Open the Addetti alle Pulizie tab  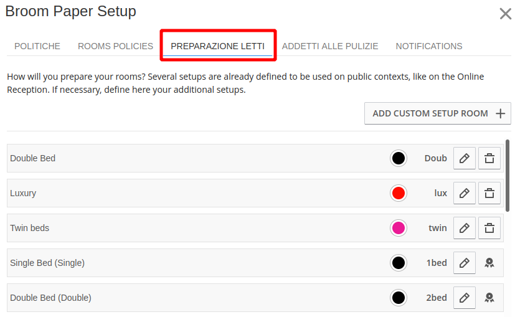(330, 46)
